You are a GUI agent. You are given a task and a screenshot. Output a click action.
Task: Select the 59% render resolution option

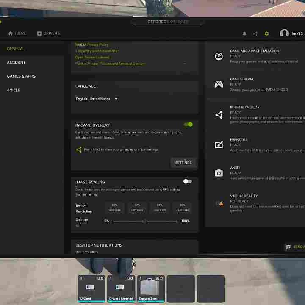click(182, 208)
